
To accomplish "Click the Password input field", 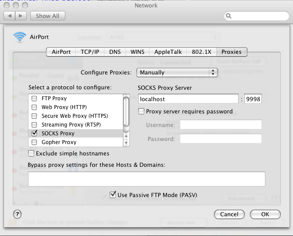I will [221, 139].
